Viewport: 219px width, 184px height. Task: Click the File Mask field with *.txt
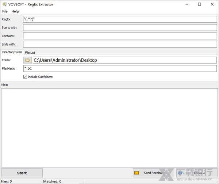(120, 69)
